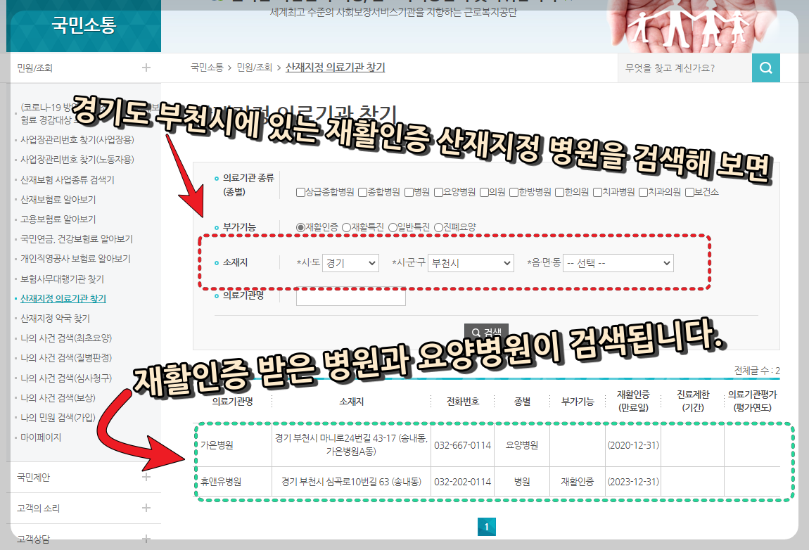Open the 읍·면·동 selection dropdown
This screenshot has width=809, height=550.
point(618,263)
